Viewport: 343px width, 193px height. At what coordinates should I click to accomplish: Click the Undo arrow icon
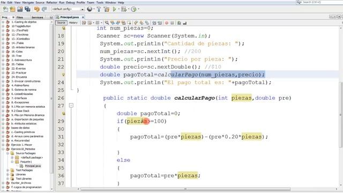click(37, 9)
